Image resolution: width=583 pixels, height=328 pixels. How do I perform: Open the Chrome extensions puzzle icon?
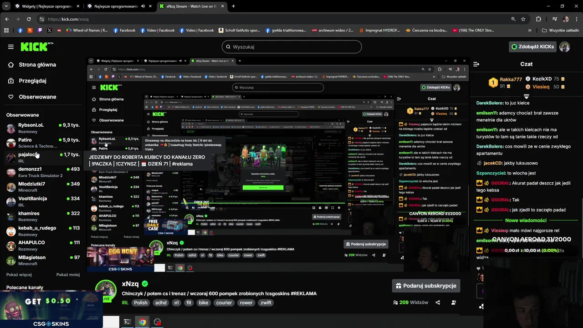[538, 19]
